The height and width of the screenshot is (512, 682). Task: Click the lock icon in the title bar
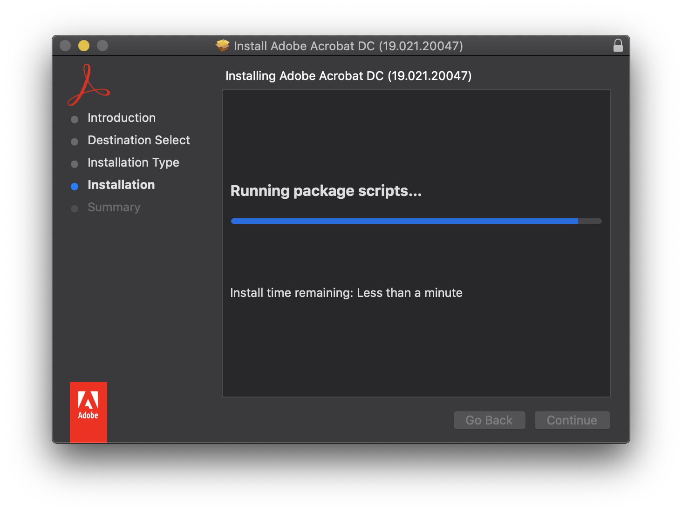(x=618, y=45)
